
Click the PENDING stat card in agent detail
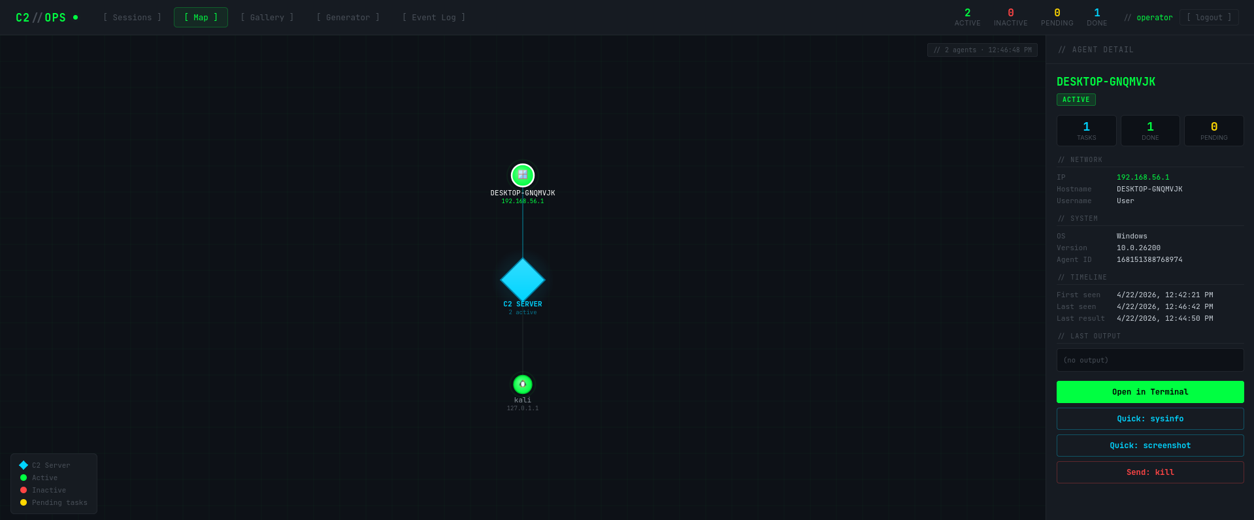1214,131
